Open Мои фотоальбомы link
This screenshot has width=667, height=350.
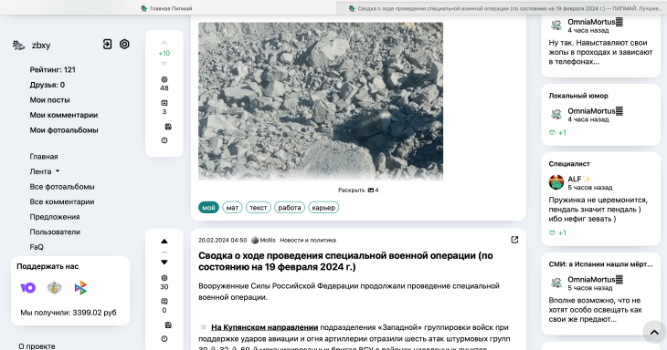64,130
